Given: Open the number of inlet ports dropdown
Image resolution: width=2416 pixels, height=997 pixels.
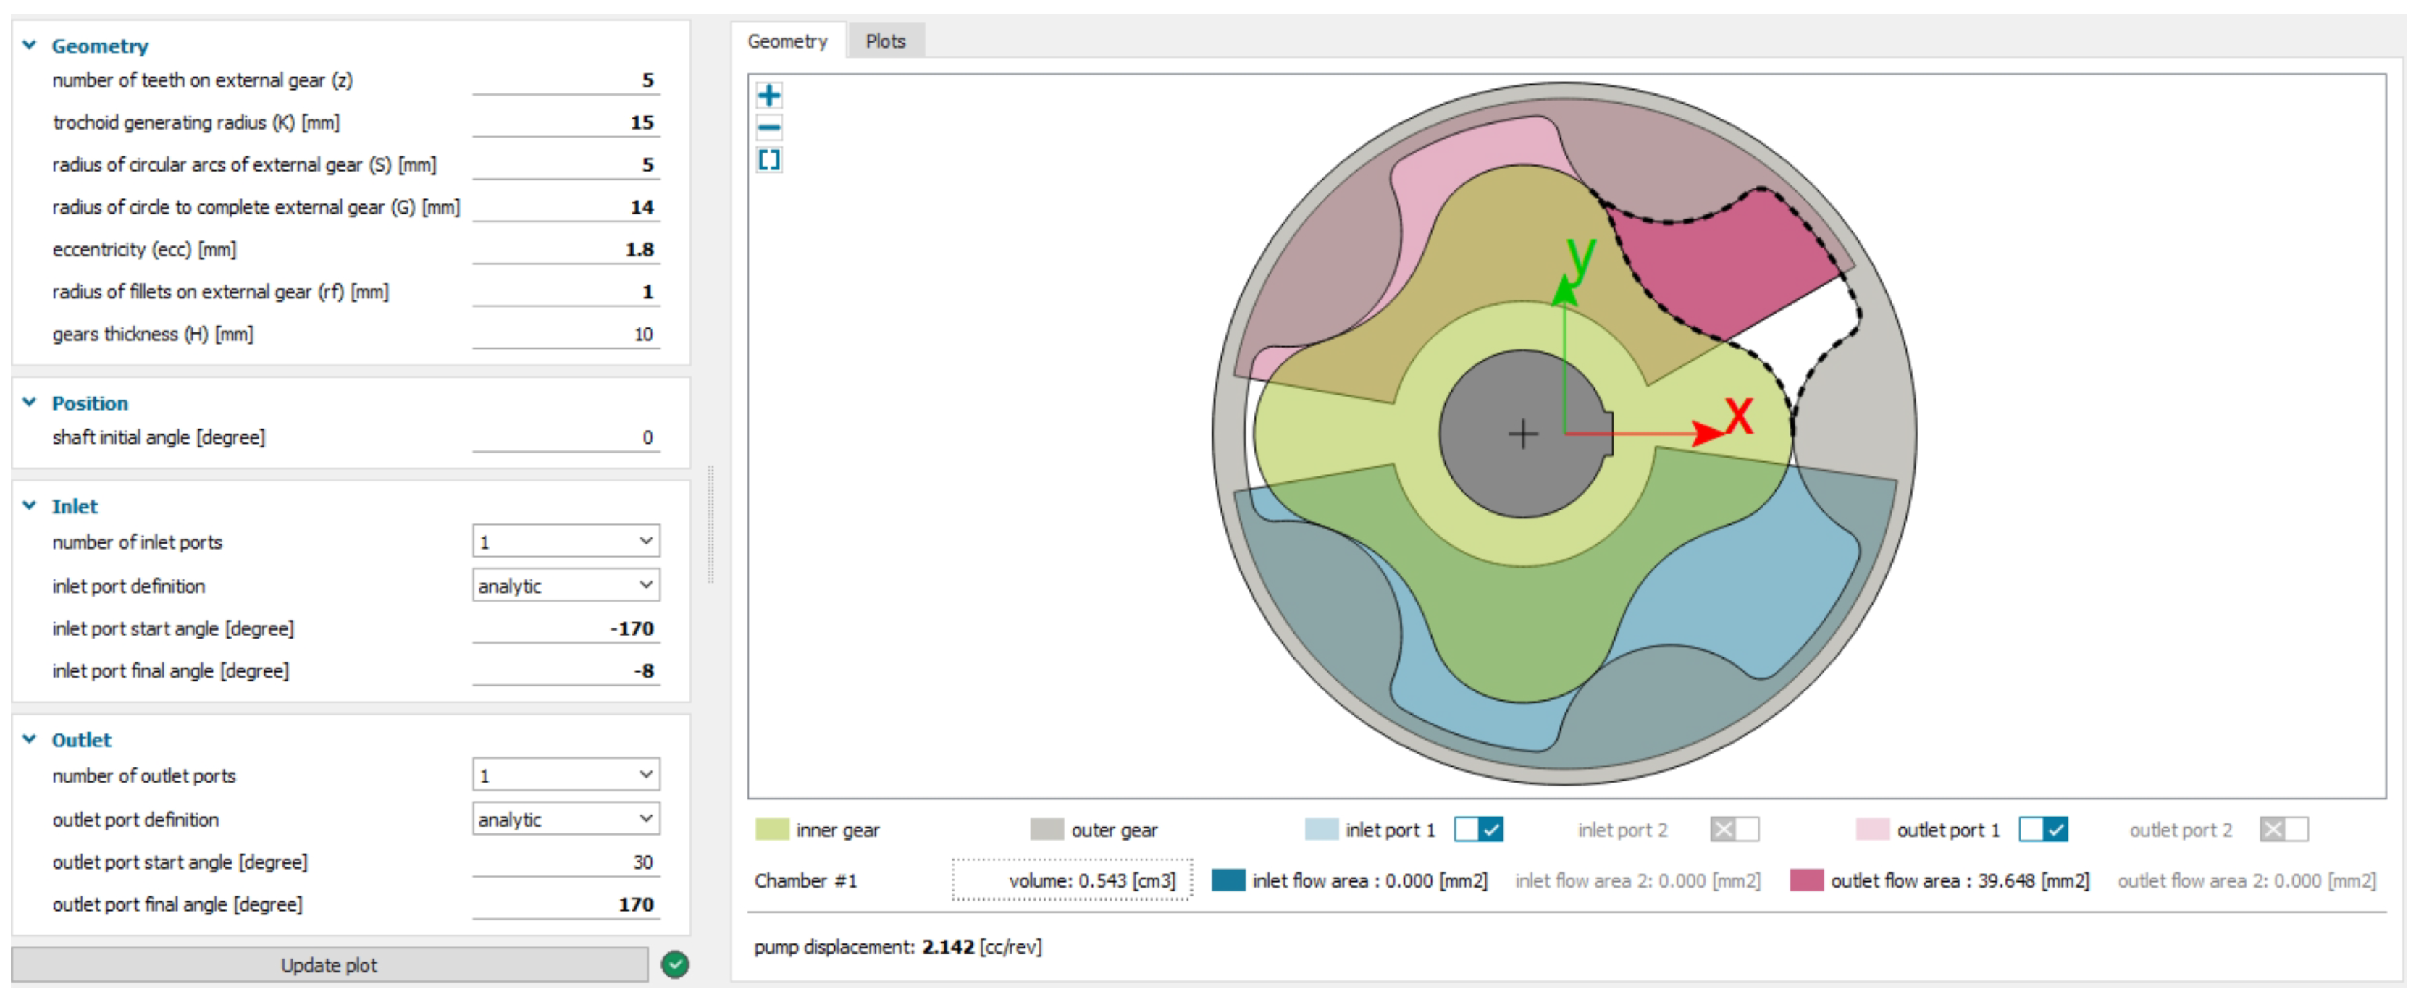Looking at the screenshot, I should [x=566, y=541].
